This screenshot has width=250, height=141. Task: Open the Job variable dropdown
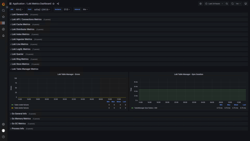point(20,10)
